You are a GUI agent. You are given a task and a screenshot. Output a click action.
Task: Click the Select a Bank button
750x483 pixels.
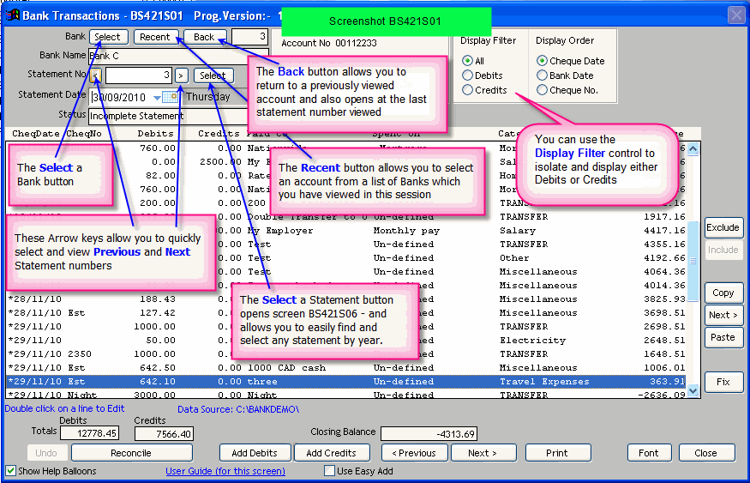pos(108,37)
